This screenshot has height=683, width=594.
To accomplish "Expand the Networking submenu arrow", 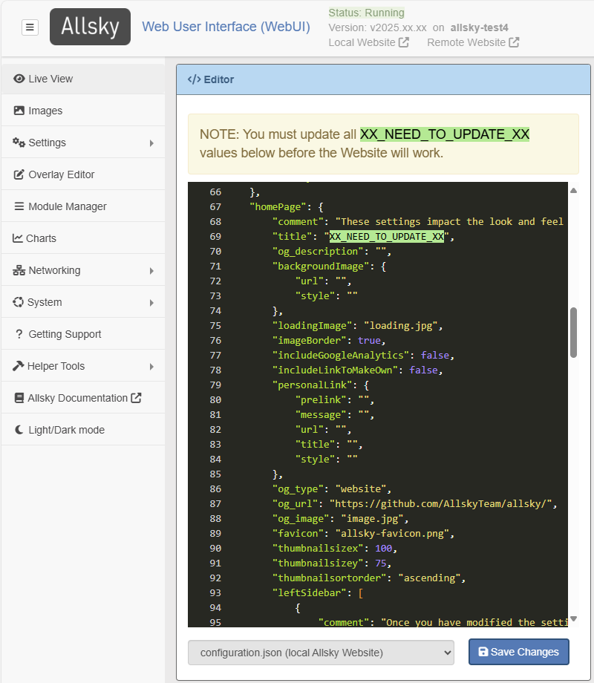I will point(151,270).
